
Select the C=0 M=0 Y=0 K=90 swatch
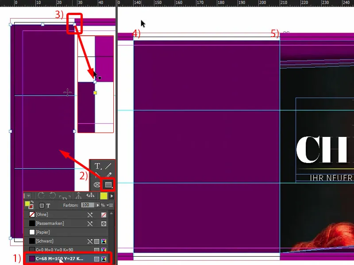pyautogui.click(x=67, y=250)
